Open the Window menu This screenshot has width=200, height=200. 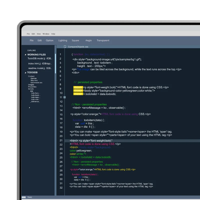point(46,34)
